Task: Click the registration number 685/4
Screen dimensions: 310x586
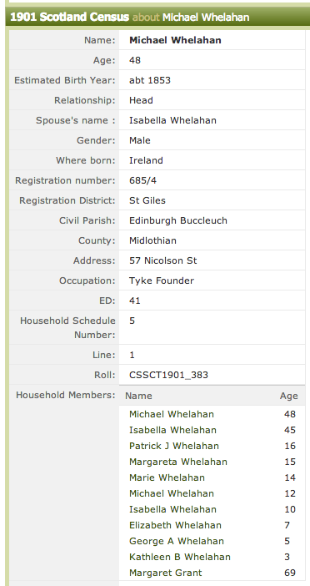Action: pyautogui.click(x=142, y=180)
